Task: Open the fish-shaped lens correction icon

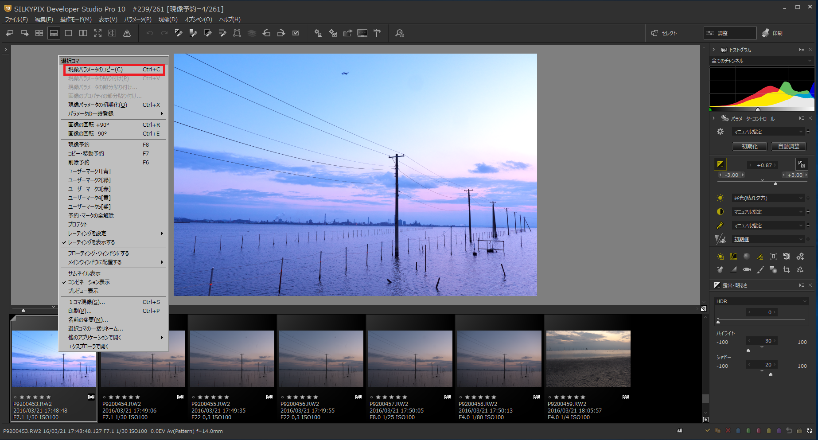Action: (x=747, y=269)
